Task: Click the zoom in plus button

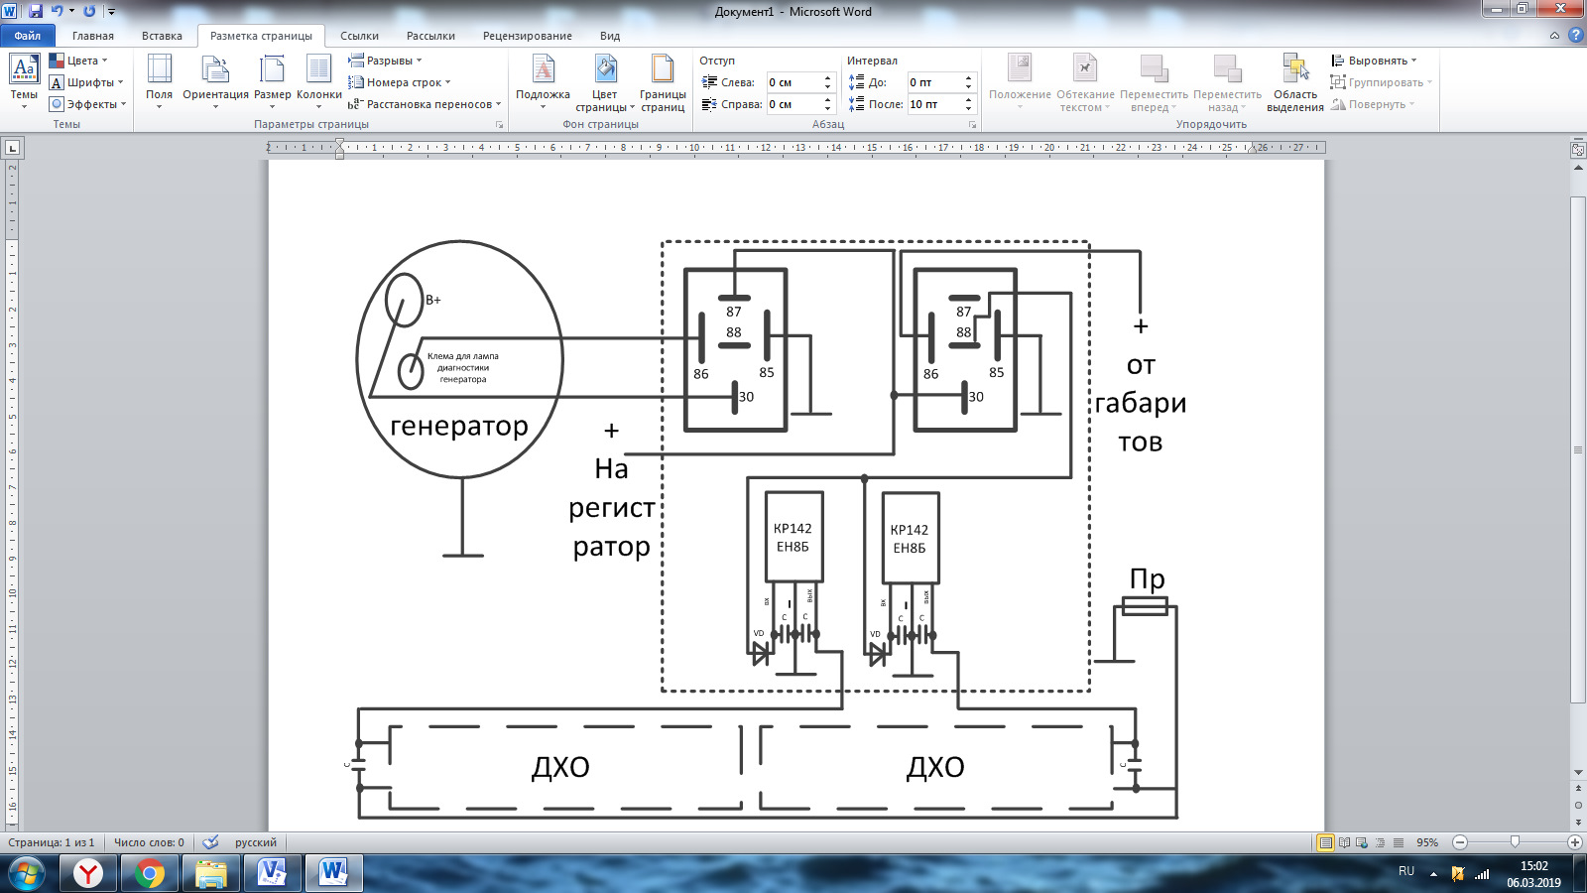Action: 1574,842
